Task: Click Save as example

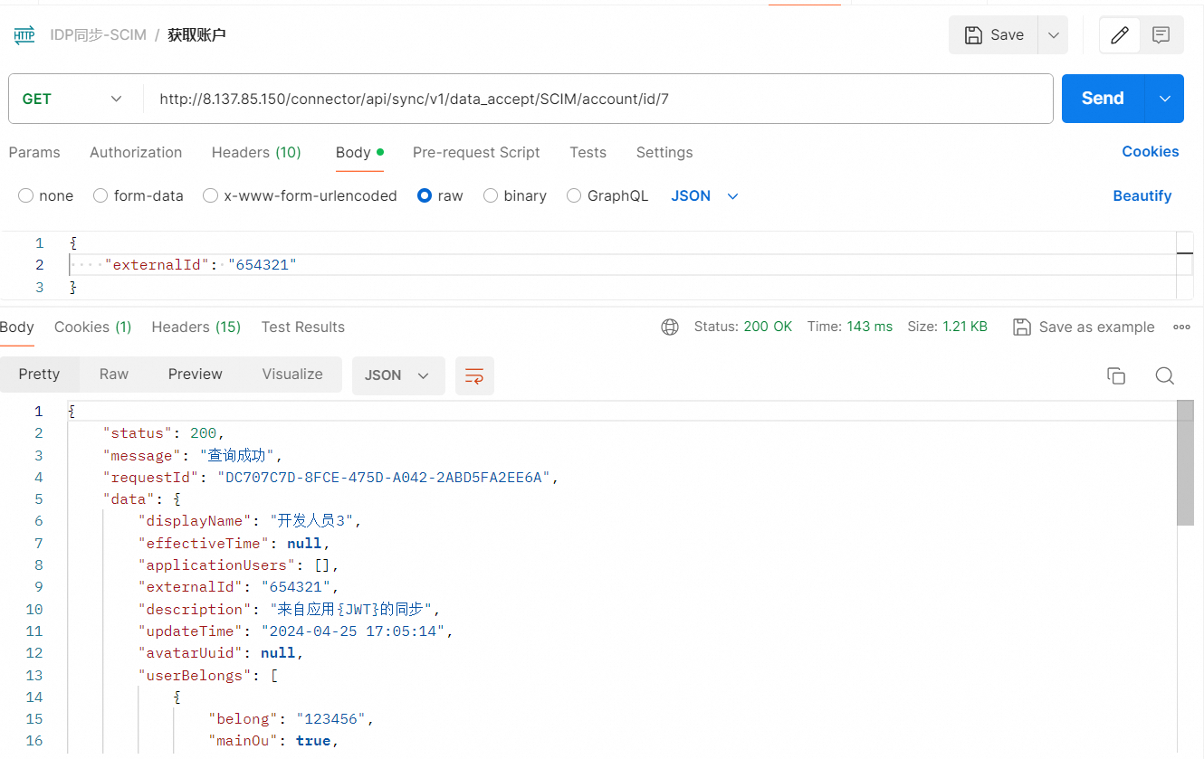Action: click(x=1084, y=327)
